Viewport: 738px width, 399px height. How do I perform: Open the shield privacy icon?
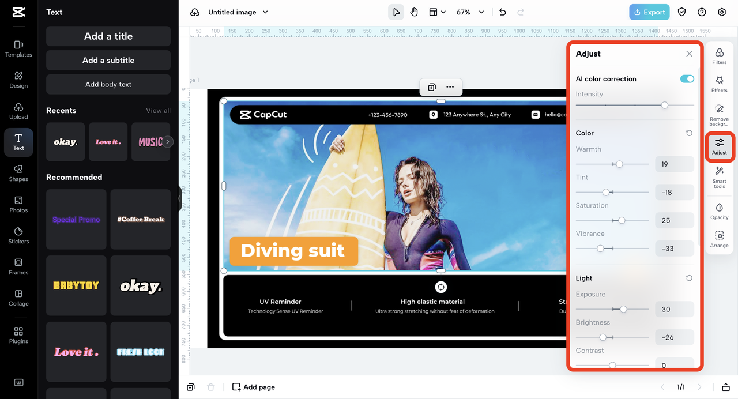tap(682, 12)
